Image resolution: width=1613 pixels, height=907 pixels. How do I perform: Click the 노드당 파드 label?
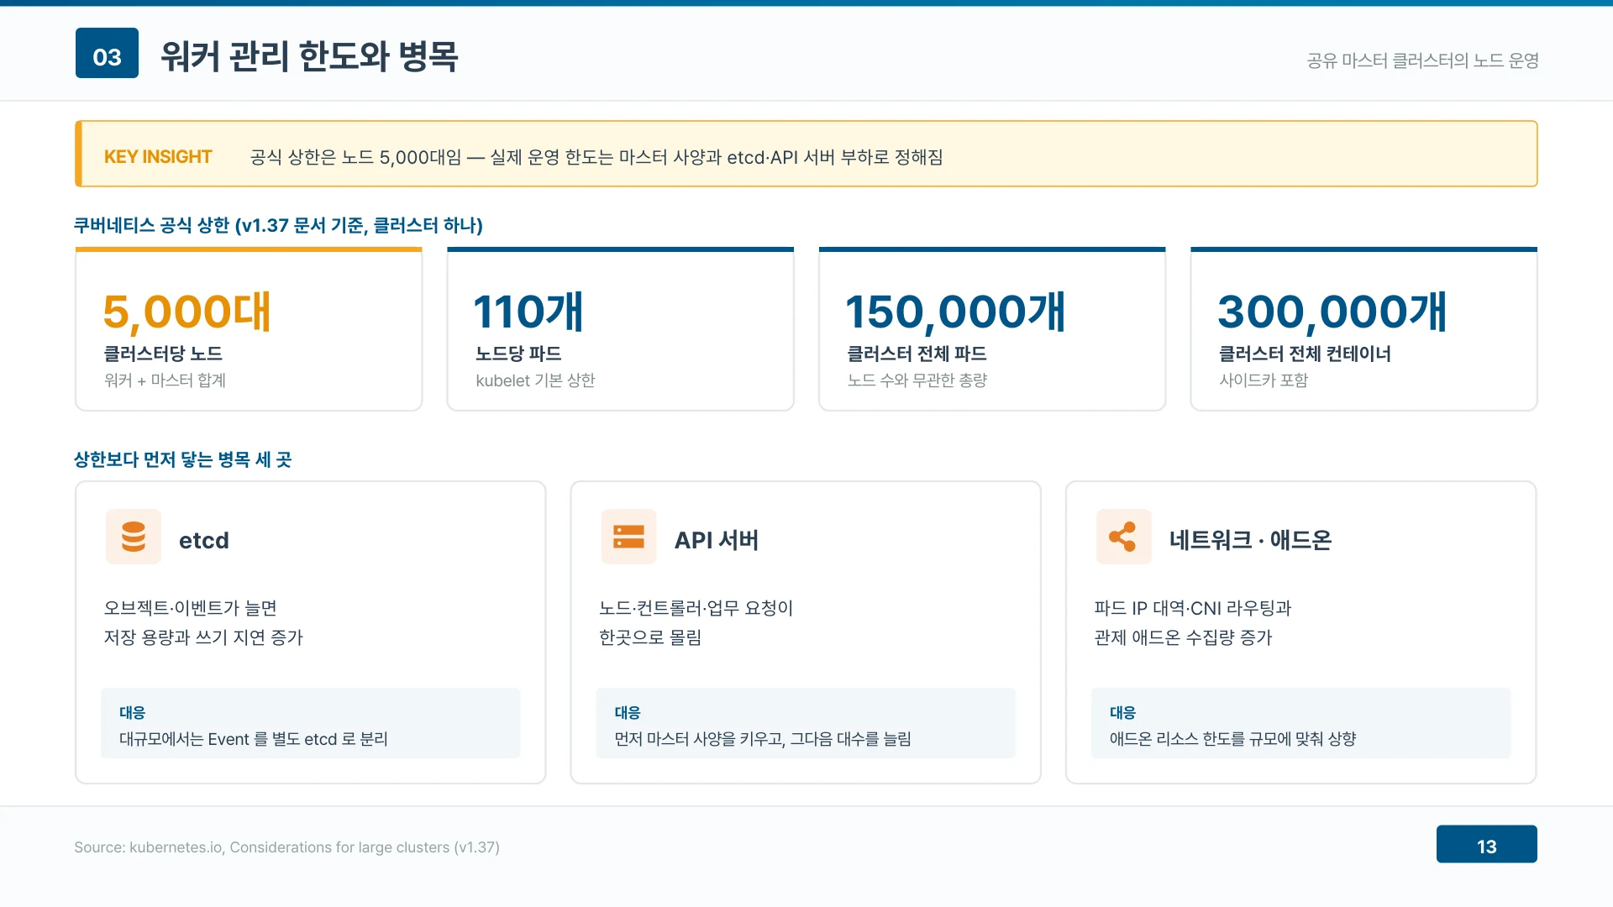(518, 354)
